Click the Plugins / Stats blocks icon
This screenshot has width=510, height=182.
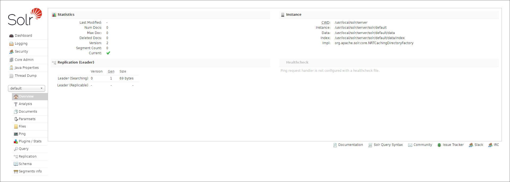[x=16, y=141]
